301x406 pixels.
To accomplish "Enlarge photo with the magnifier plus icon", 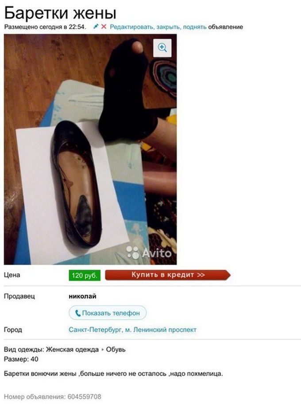I will [x=162, y=48].
